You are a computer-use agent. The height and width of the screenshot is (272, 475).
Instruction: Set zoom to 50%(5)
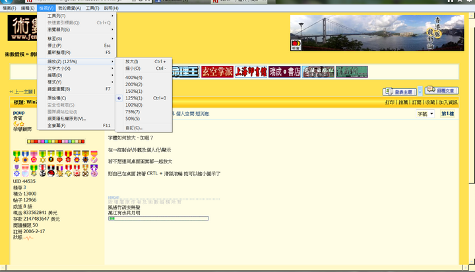pos(144,119)
